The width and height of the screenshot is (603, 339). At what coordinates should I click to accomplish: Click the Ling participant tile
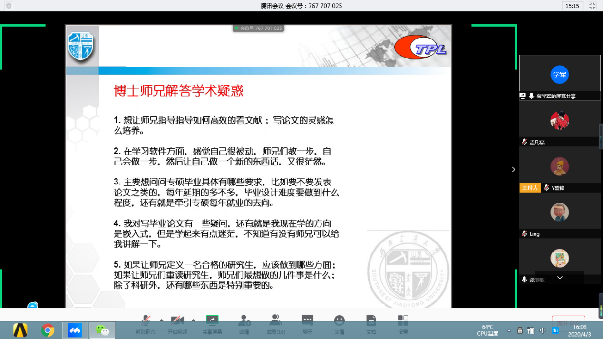tap(560, 213)
